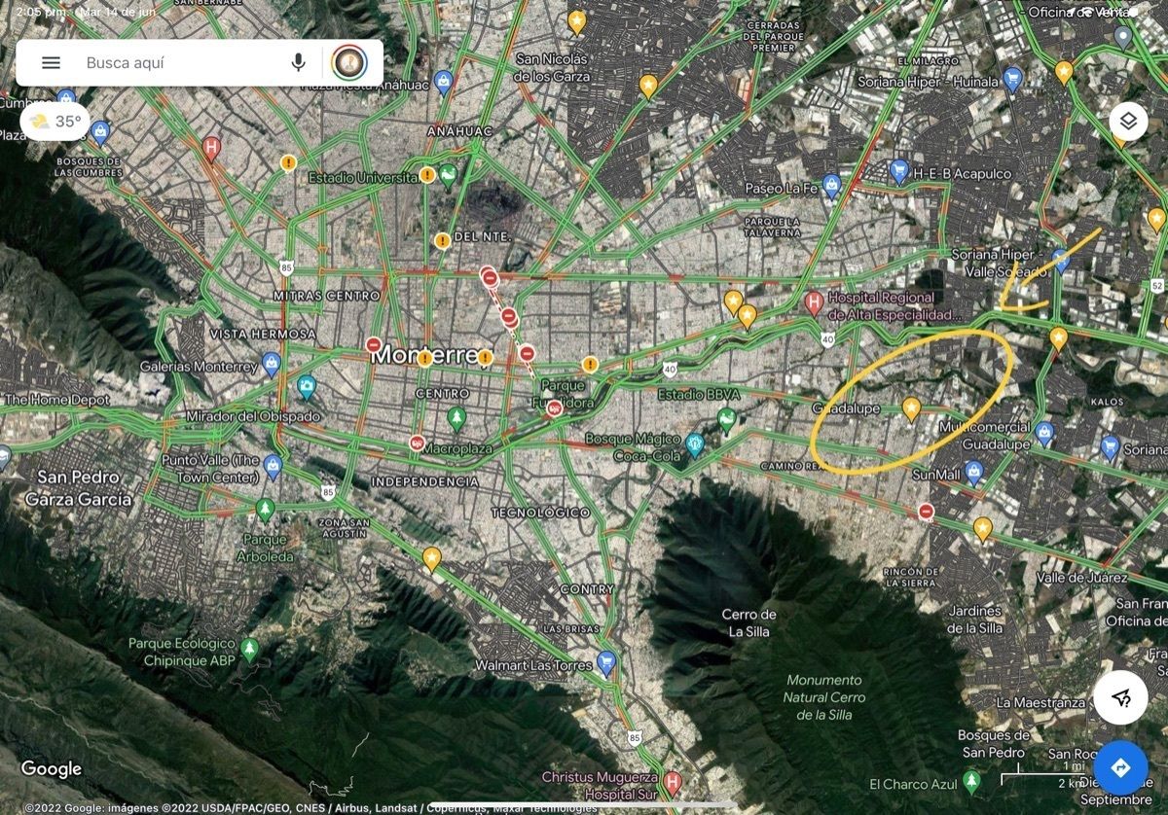This screenshot has width=1168, height=815.
Task: Select the San Pedro Garza García label
Action: (x=78, y=488)
